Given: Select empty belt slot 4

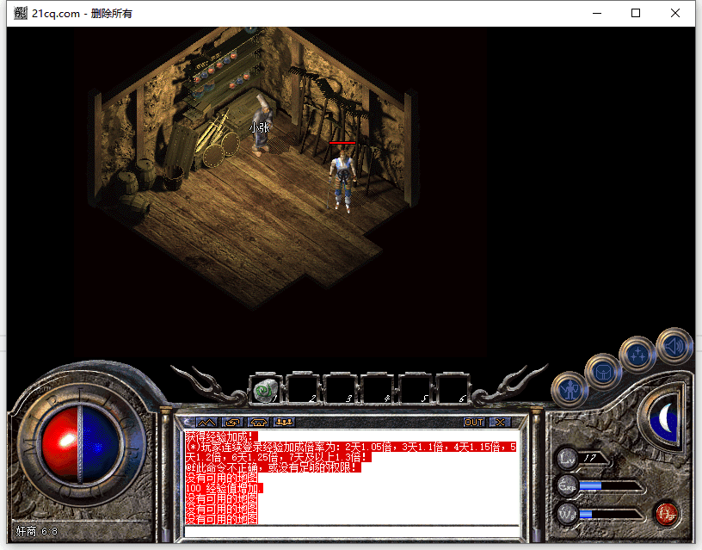Looking at the screenshot, I should (x=377, y=389).
